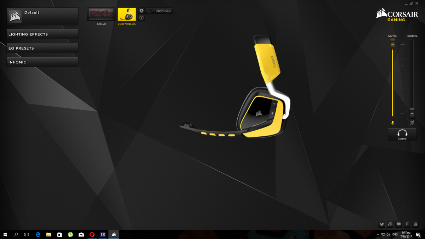The height and width of the screenshot is (239, 425).
Task: Open the 24-hour phone support icon
Action: pyautogui.click(x=390, y=224)
